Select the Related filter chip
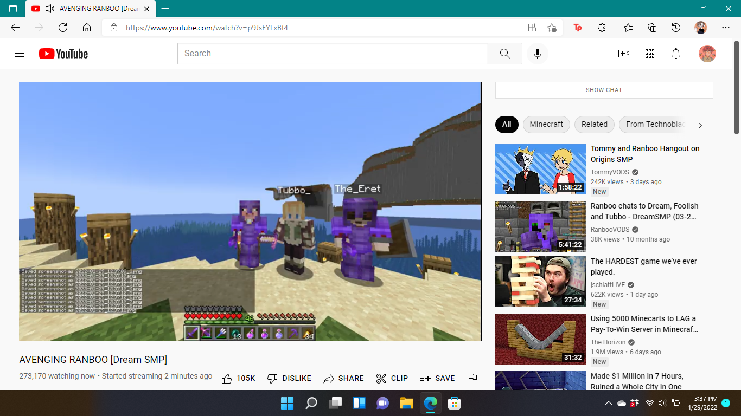Image resolution: width=741 pixels, height=416 pixels. [x=595, y=124]
